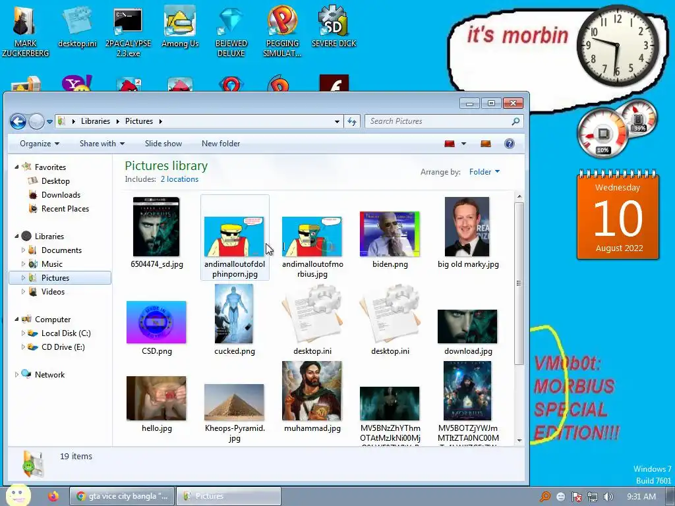Viewport: 675px width, 506px height.
Task: Open the 2 locations link
Action: (x=179, y=179)
